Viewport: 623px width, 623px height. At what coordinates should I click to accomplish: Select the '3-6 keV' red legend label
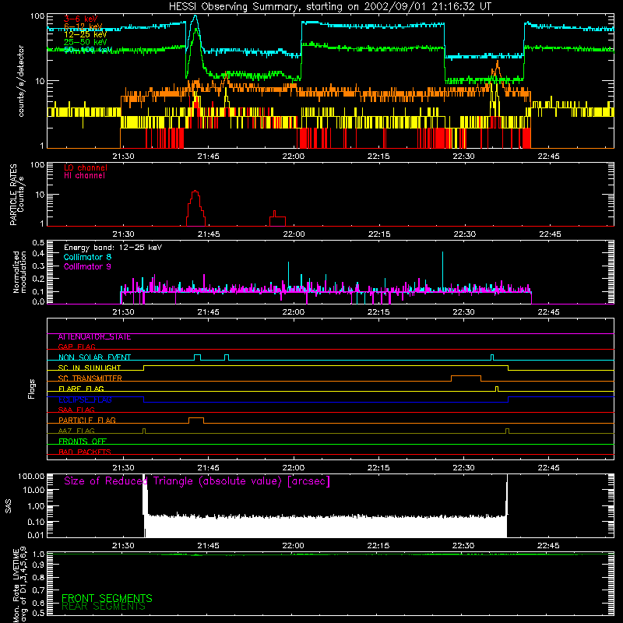(x=81, y=19)
